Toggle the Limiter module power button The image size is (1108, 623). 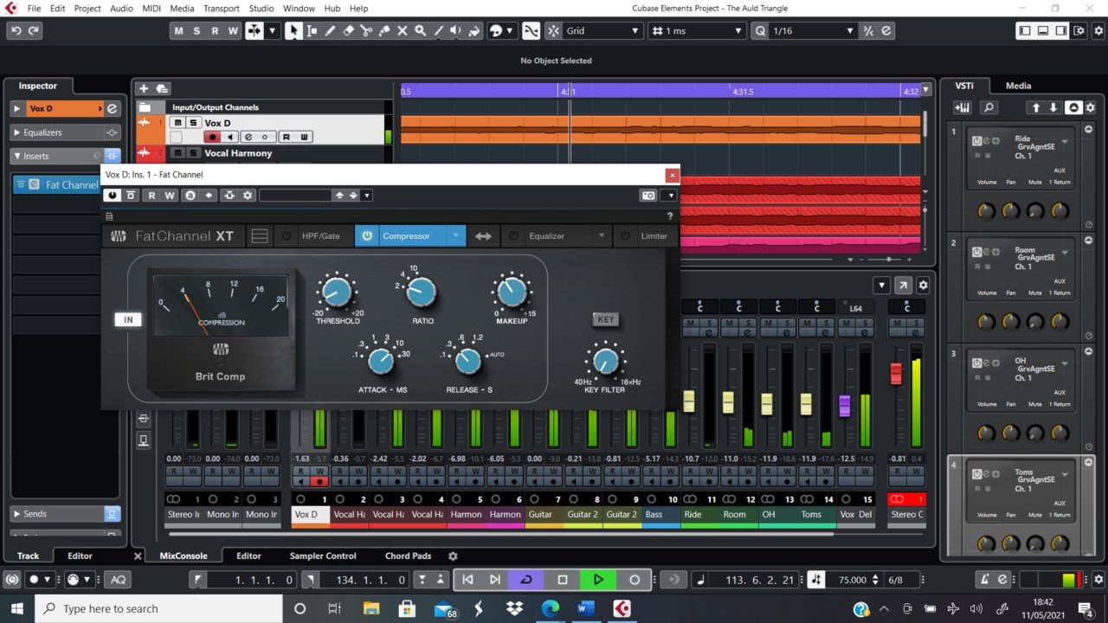click(625, 236)
